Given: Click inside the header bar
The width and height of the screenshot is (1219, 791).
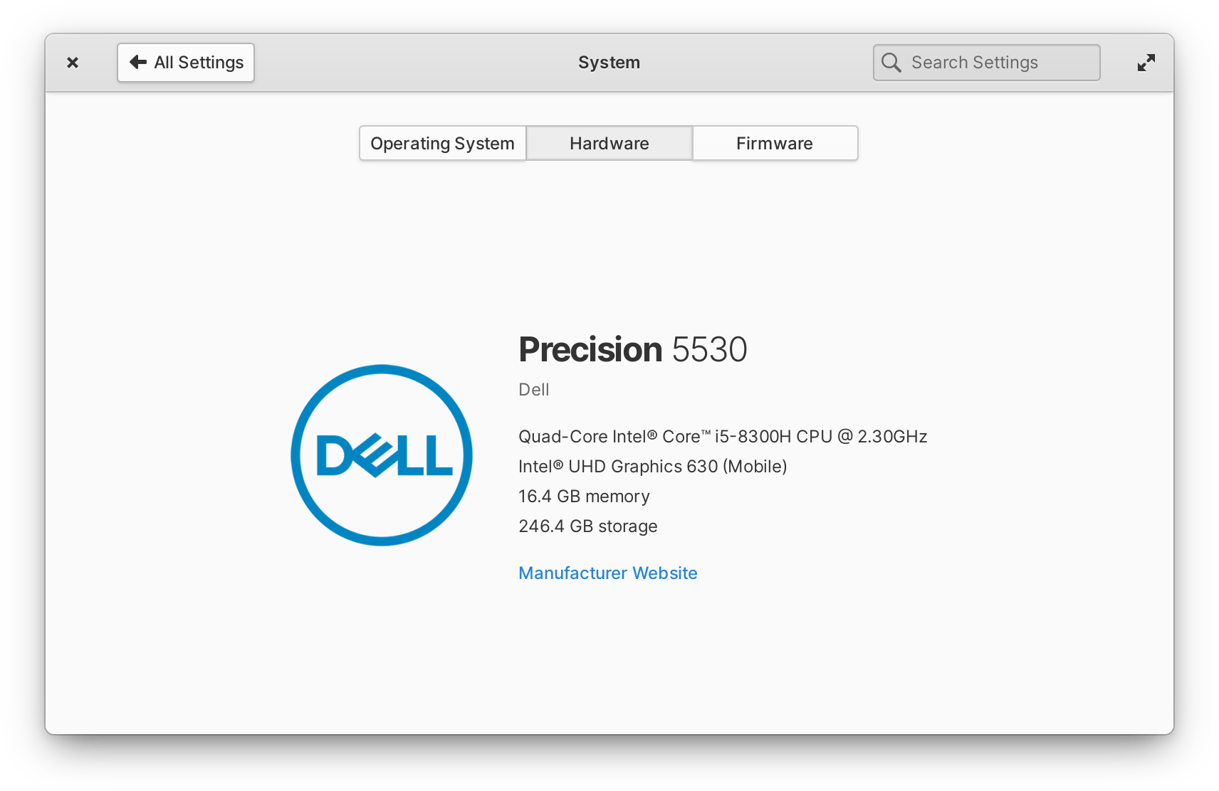Looking at the screenshot, I should tap(427, 63).
